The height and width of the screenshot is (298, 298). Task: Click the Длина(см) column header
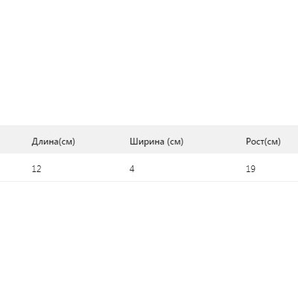[x=54, y=142]
